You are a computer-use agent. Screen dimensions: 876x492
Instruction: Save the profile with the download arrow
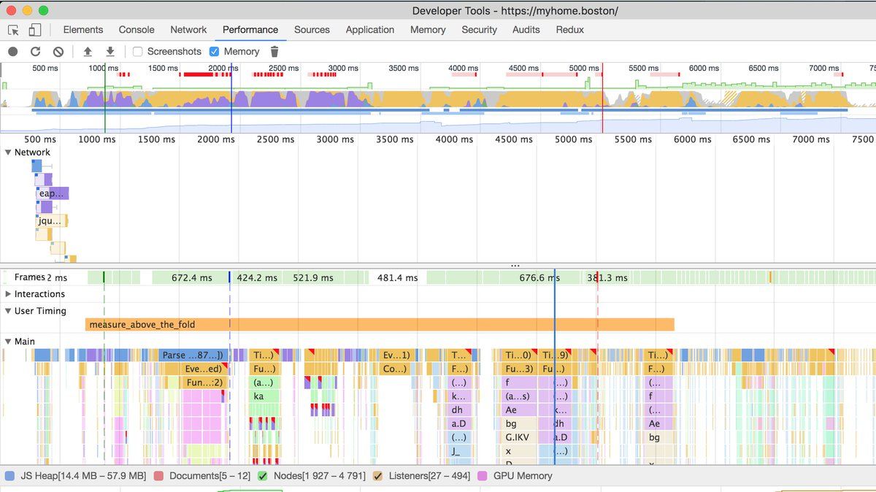110,52
